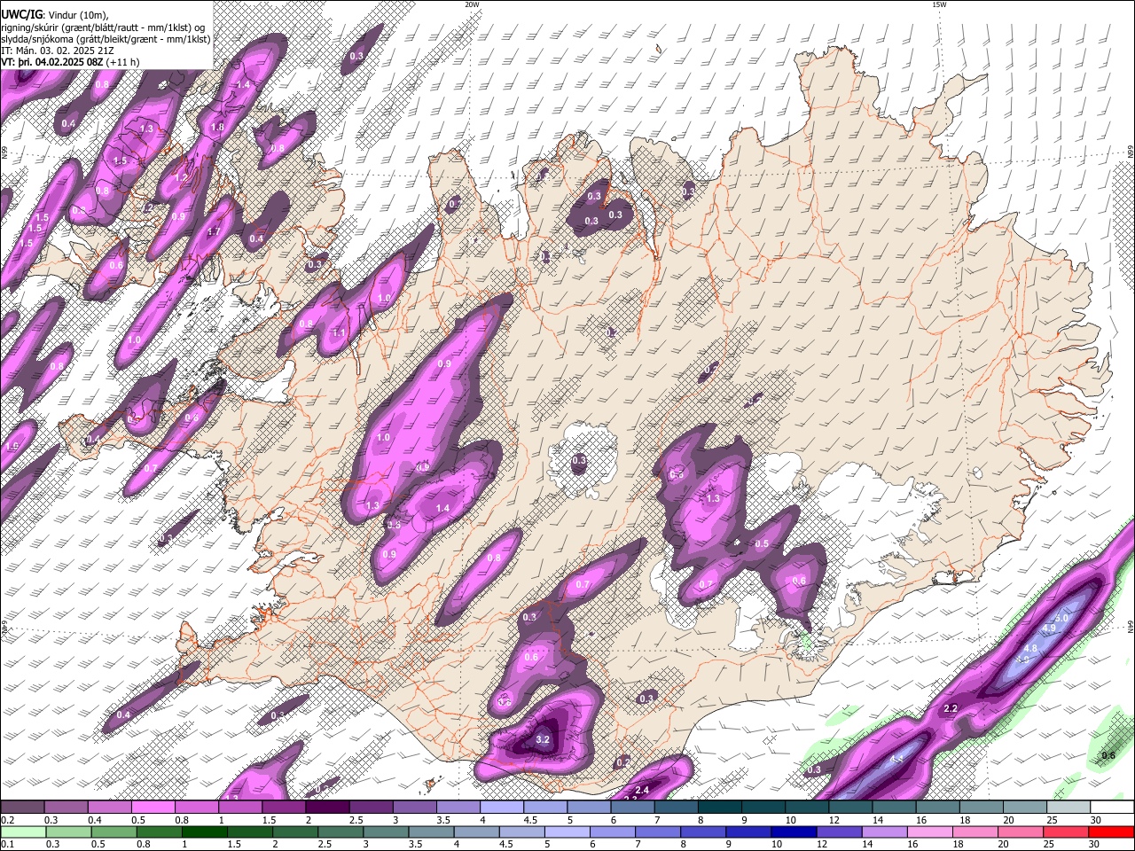Select bright pink upper swatch between 0.5 and 0.8

(x=154, y=808)
